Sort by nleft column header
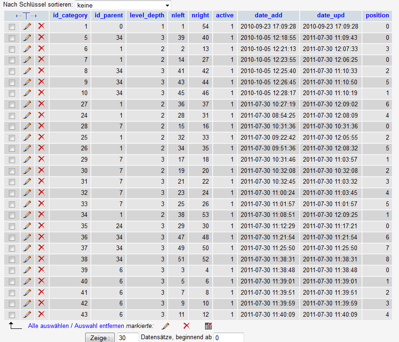 [x=178, y=15]
